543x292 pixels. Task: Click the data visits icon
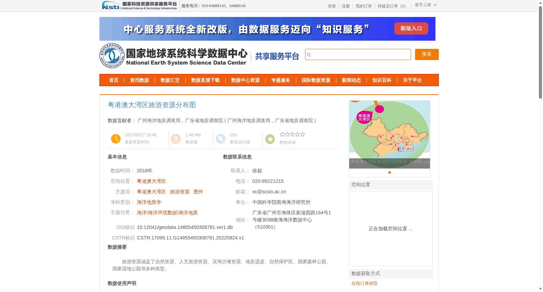(221, 139)
